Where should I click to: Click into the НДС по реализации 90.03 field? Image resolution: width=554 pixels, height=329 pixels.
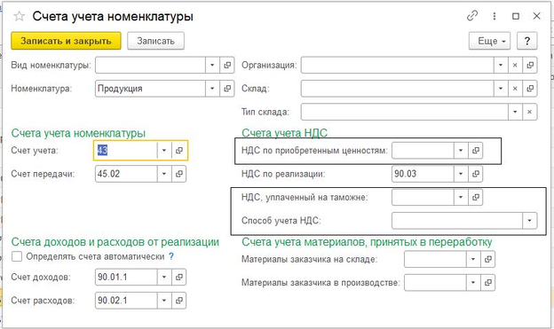tap(423, 174)
